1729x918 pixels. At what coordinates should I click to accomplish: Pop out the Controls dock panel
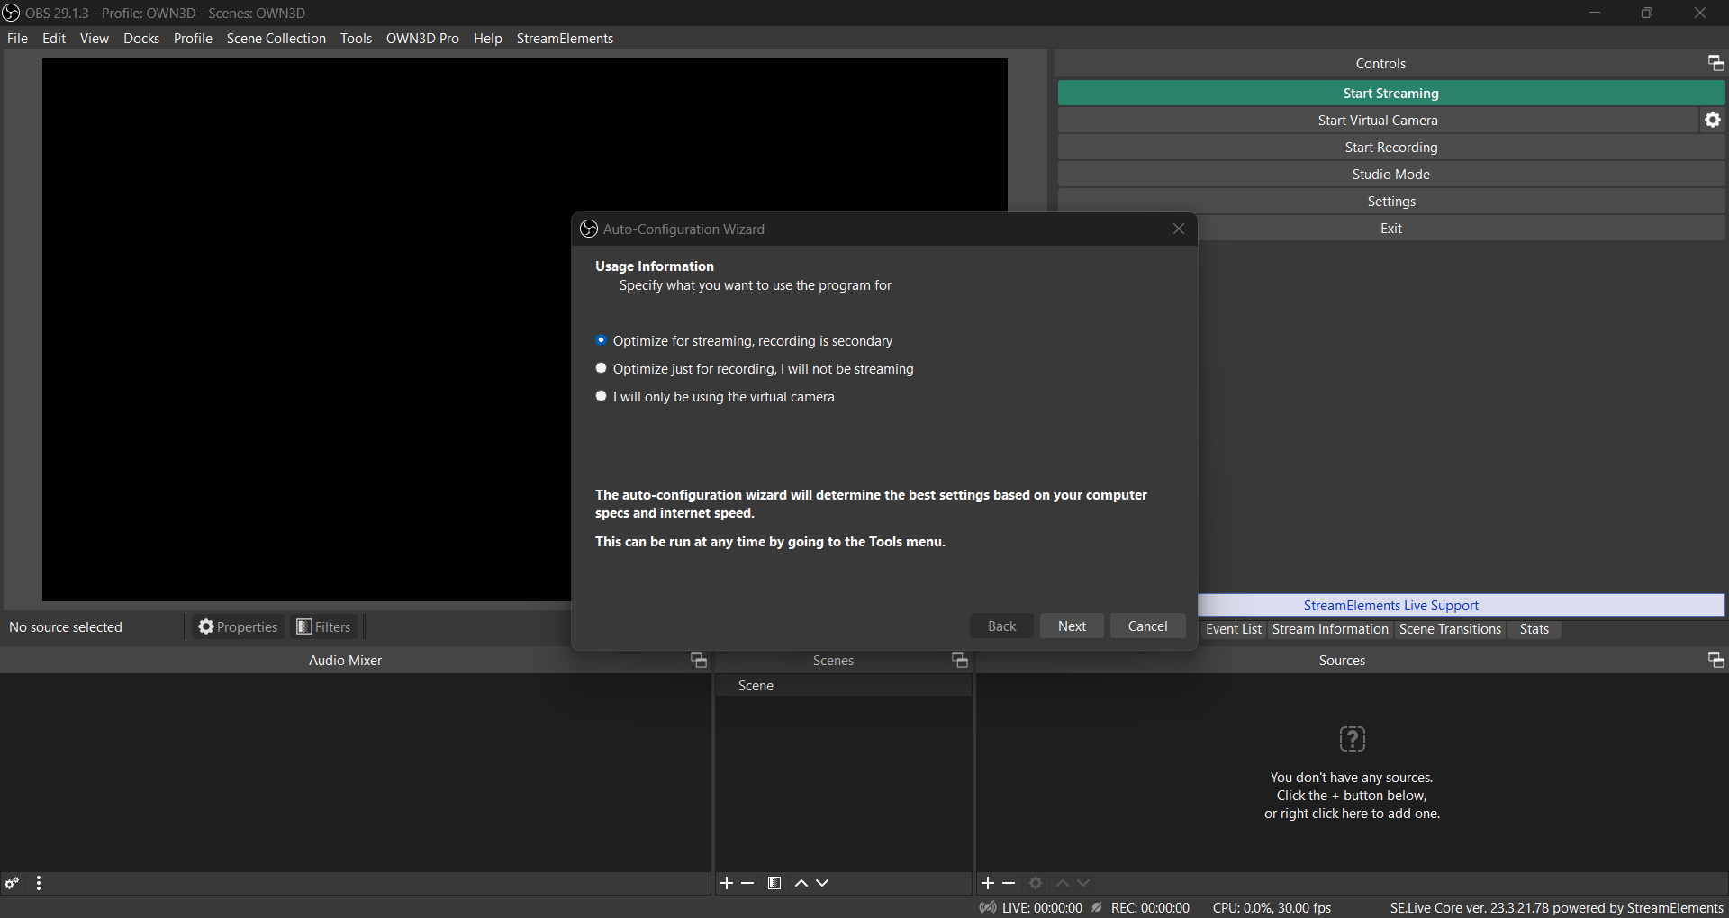click(1715, 63)
